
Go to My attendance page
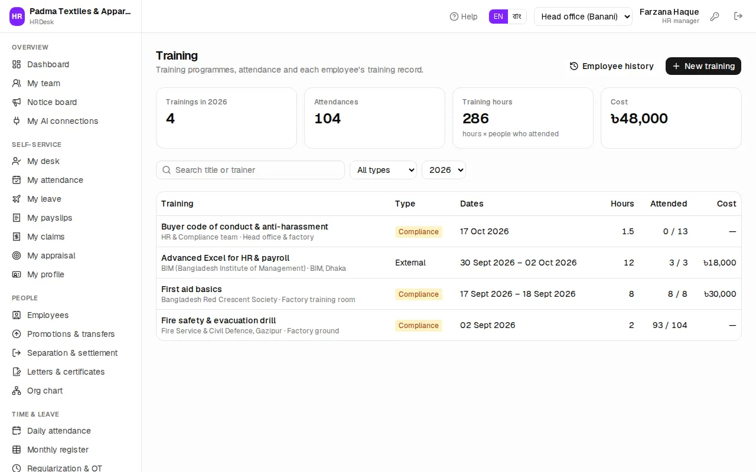[x=71, y=180]
